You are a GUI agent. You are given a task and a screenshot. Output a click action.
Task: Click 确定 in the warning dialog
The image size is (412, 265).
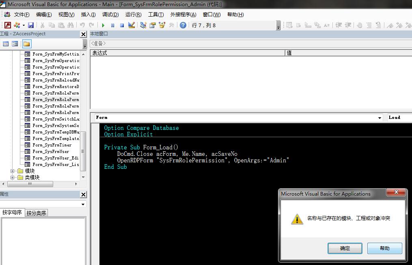[x=345, y=248]
